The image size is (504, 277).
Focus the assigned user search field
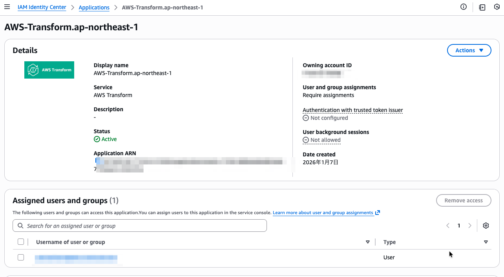[140, 226]
